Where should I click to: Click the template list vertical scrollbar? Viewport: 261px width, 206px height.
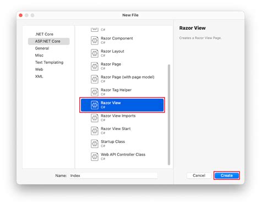tap(169, 115)
